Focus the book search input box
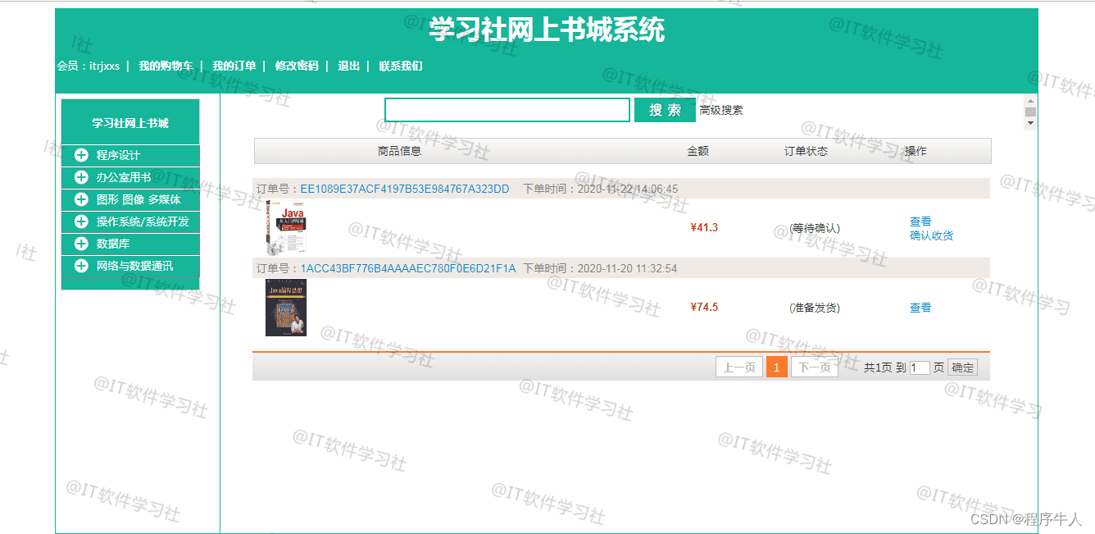 point(507,110)
